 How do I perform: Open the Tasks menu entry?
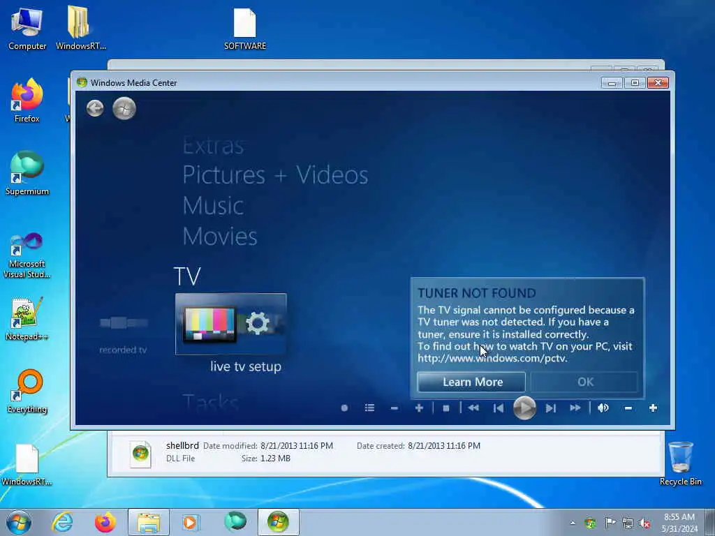tap(210, 403)
